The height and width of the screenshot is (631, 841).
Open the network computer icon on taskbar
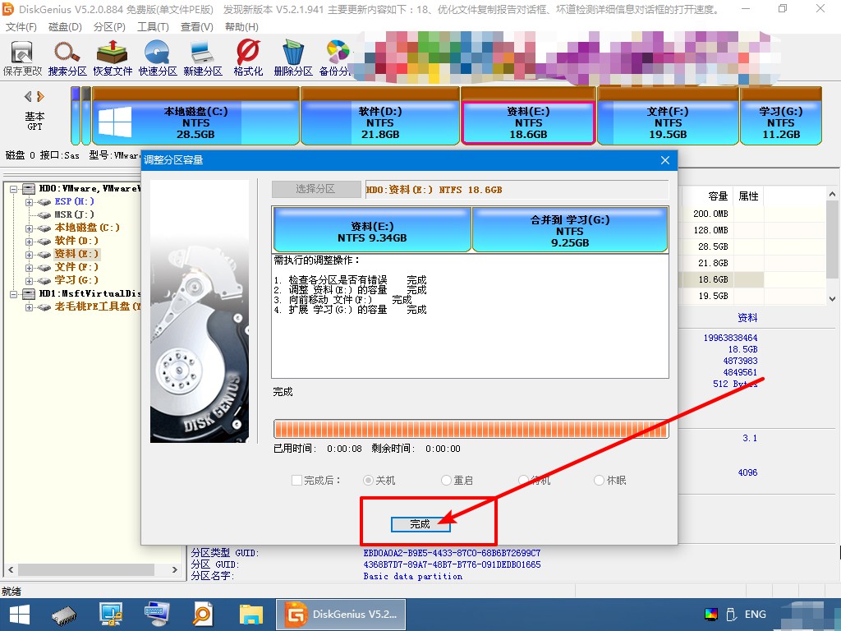[111, 615]
